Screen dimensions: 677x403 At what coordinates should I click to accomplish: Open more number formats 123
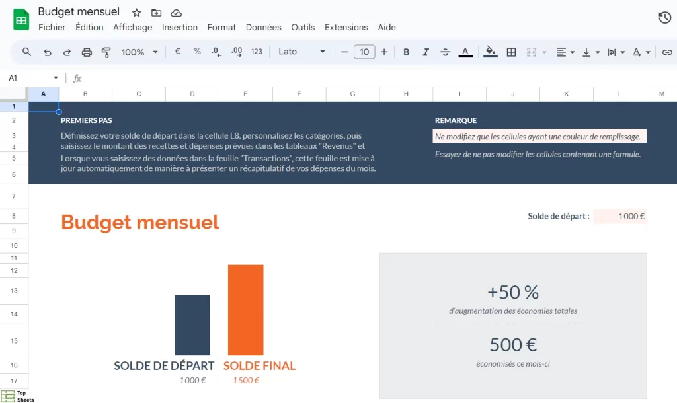click(x=257, y=52)
